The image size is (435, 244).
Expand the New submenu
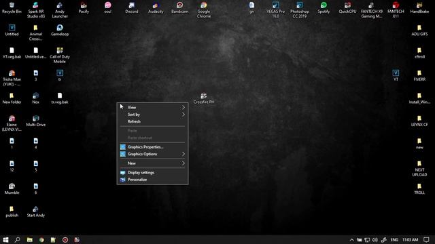152,163
